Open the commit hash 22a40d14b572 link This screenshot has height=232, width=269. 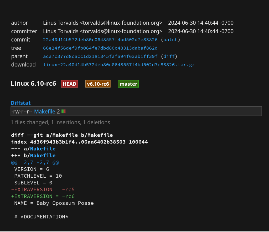click(x=100, y=40)
